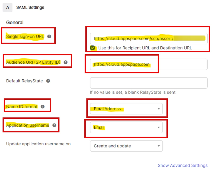Click the SAML Settings heading
214x173 pixels.
30,8
